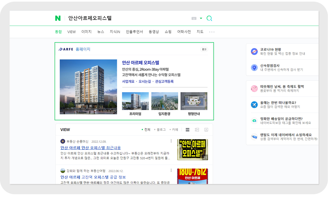
Task: Go to the 뉴스 tab
Action: 101,32
